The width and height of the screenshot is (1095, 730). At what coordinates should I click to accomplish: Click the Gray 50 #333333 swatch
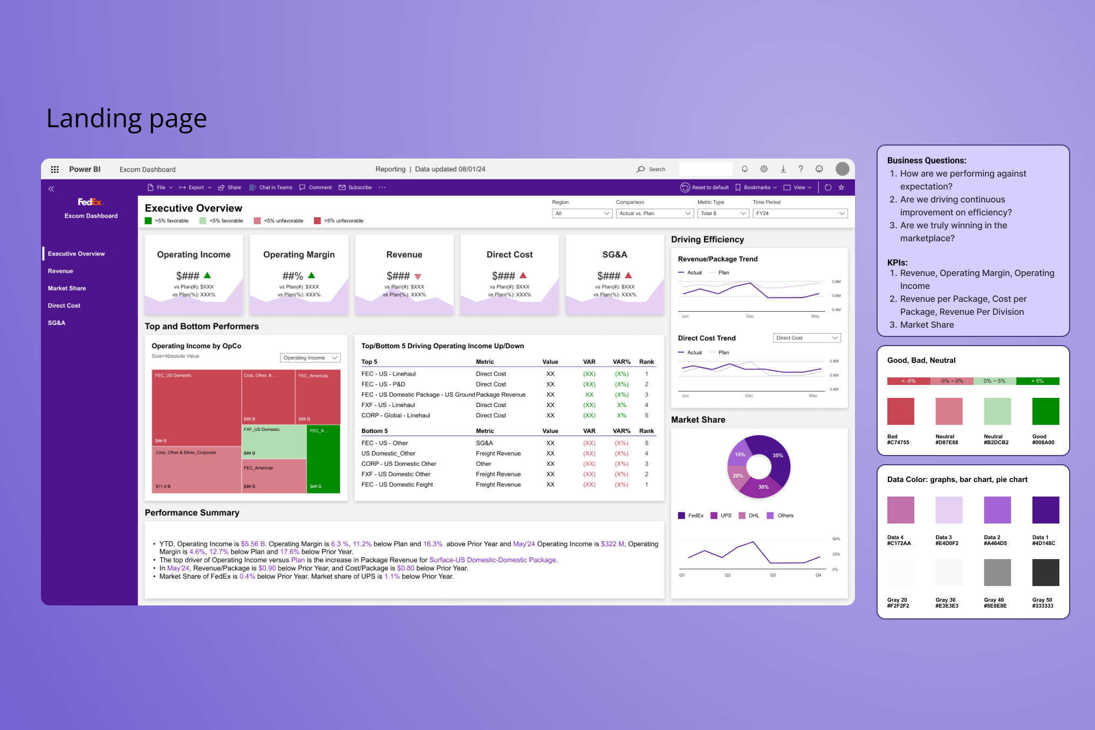(x=1045, y=573)
